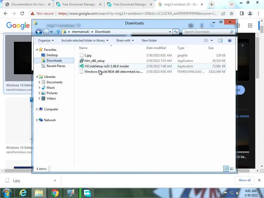This screenshot has height=198, width=264.
Task: Click the VS Code installer file icon
Action: (x=81, y=66)
